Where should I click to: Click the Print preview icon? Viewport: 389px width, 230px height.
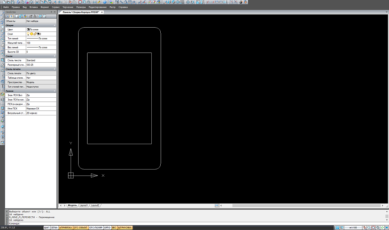(x=22, y=2)
